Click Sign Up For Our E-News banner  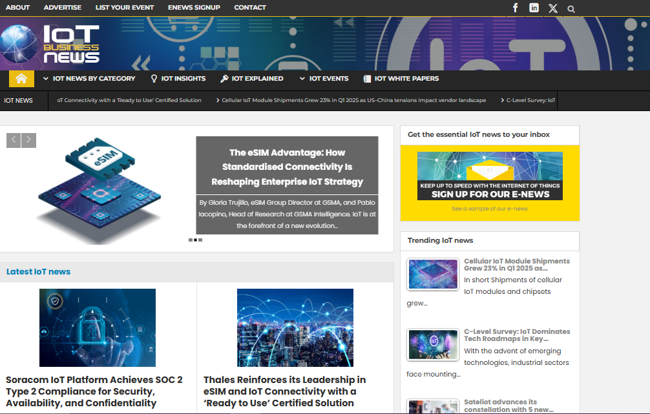click(490, 176)
